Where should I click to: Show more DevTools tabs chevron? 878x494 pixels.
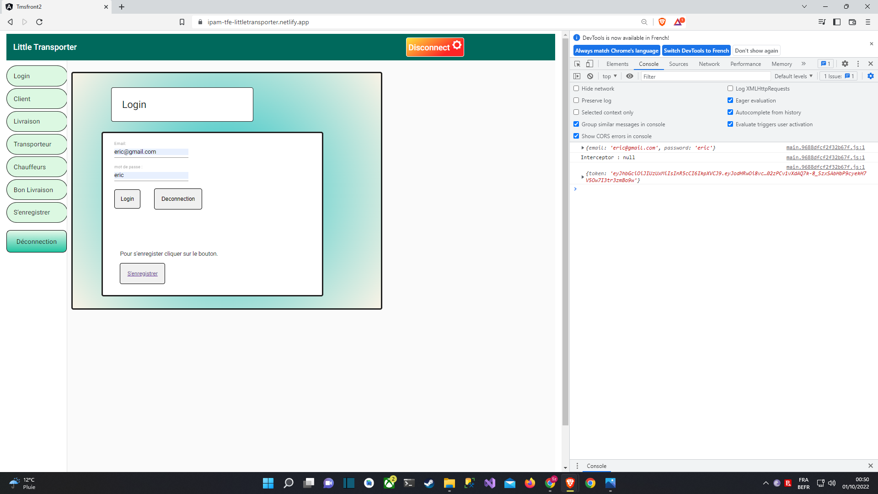[803, 64]
